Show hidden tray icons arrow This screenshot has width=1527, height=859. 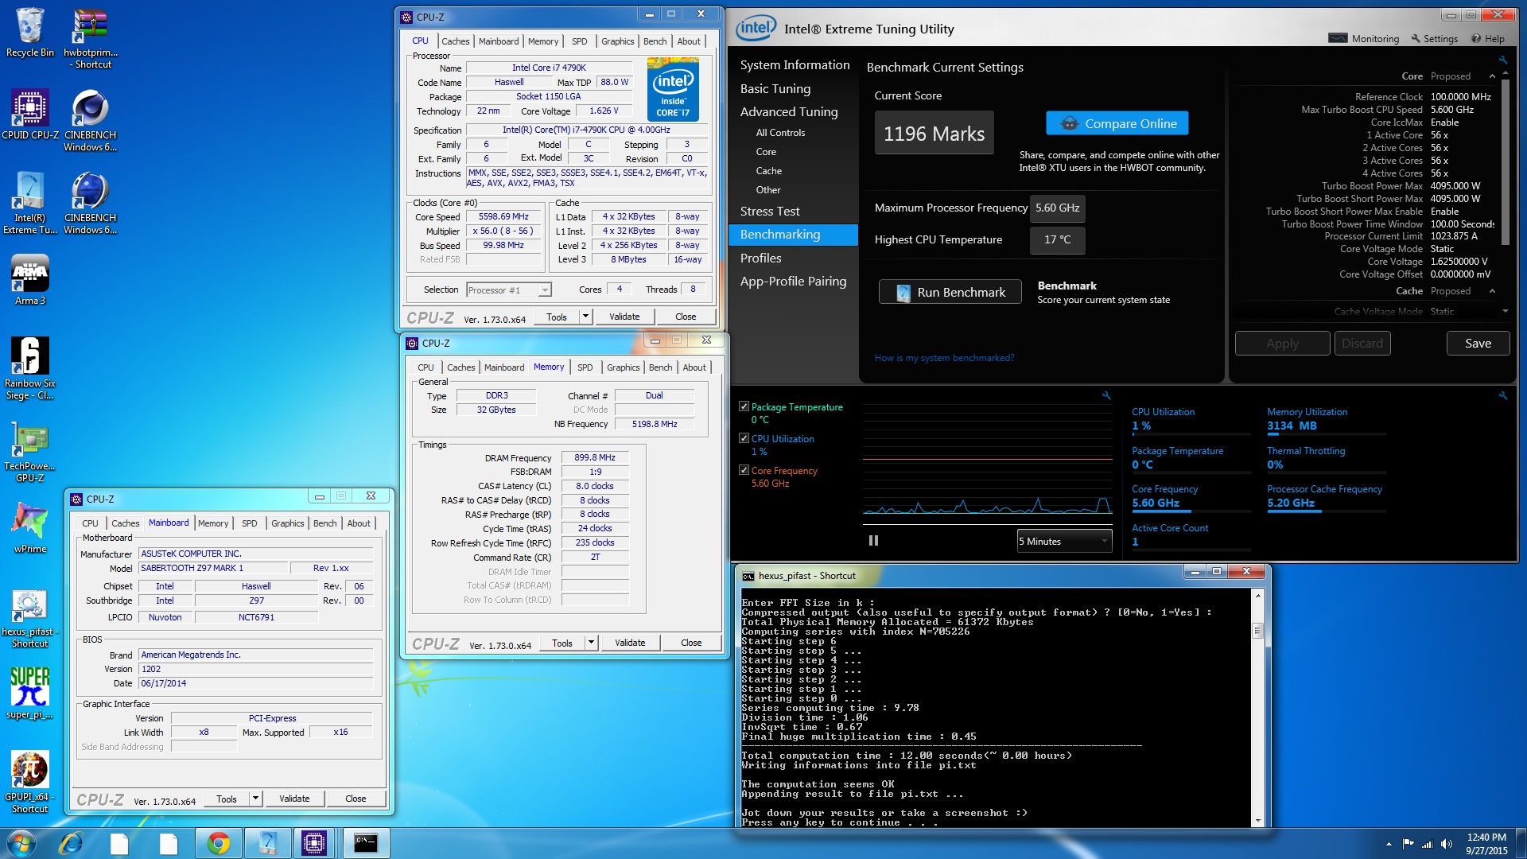tap(1389, 844)
